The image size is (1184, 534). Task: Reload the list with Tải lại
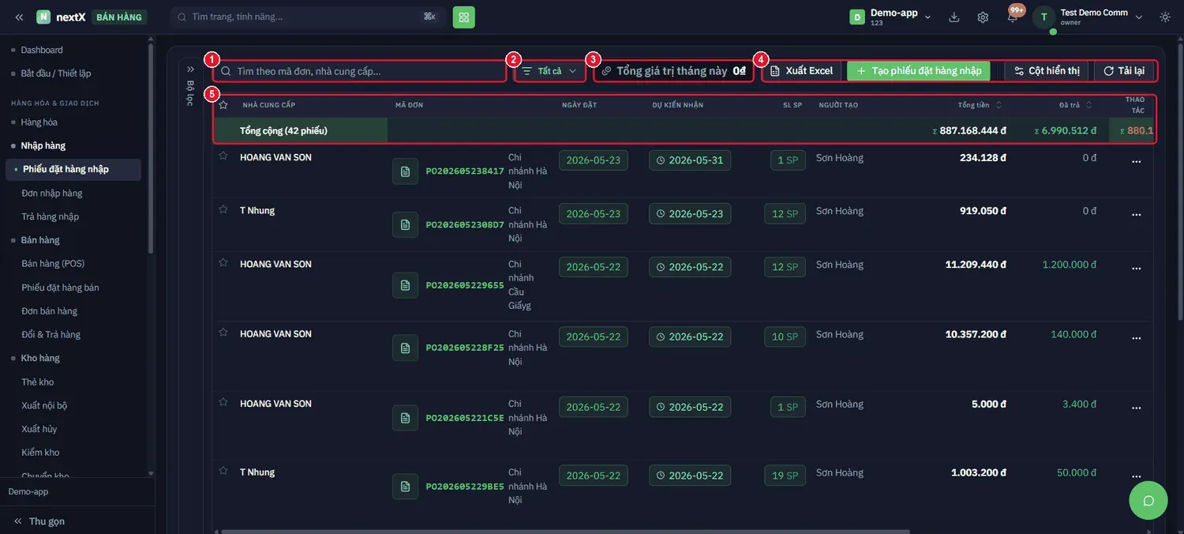(1124, 71)
